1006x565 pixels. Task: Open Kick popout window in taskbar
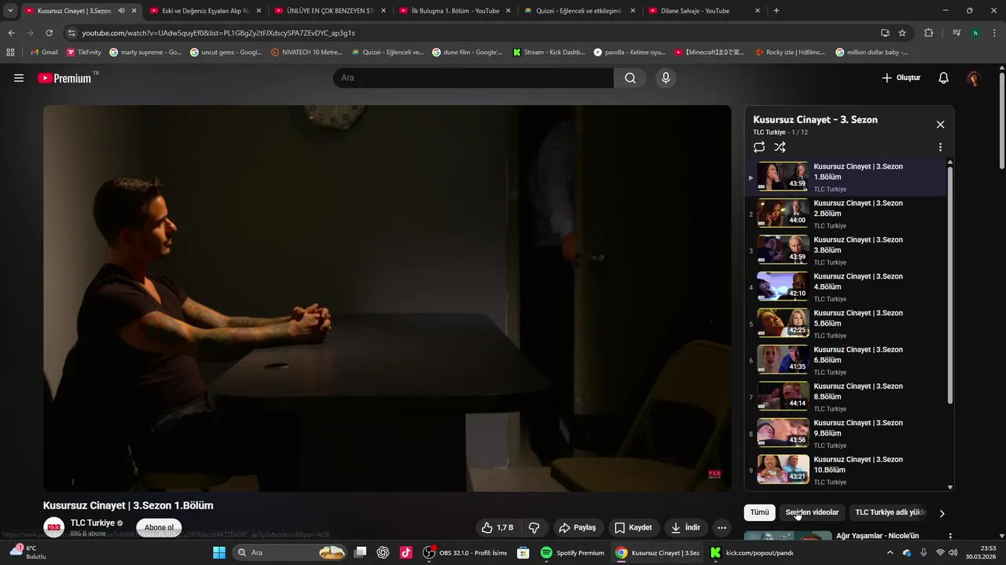[752, 552]
